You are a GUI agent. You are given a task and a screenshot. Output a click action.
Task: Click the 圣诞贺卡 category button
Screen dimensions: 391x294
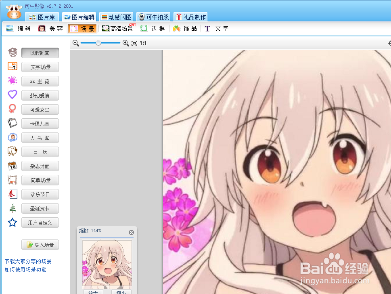(40, 208)
